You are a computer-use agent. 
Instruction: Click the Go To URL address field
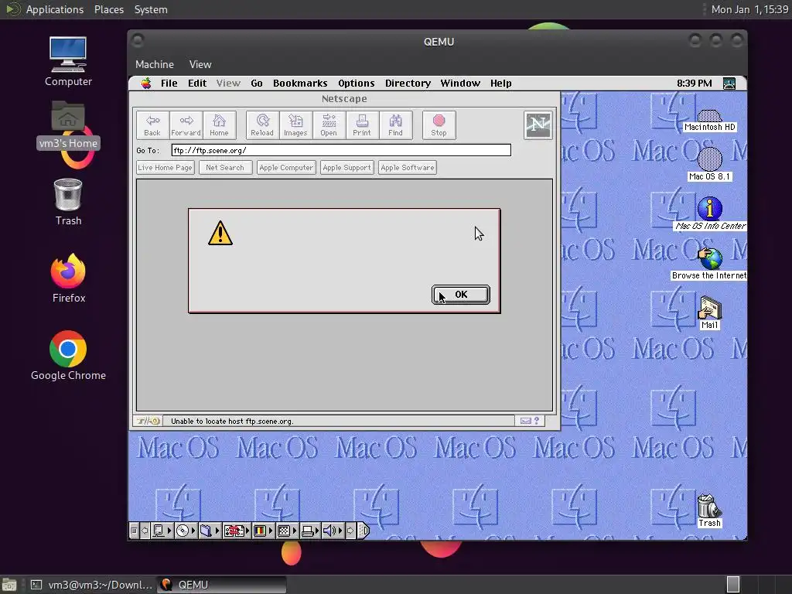(341, 151)
